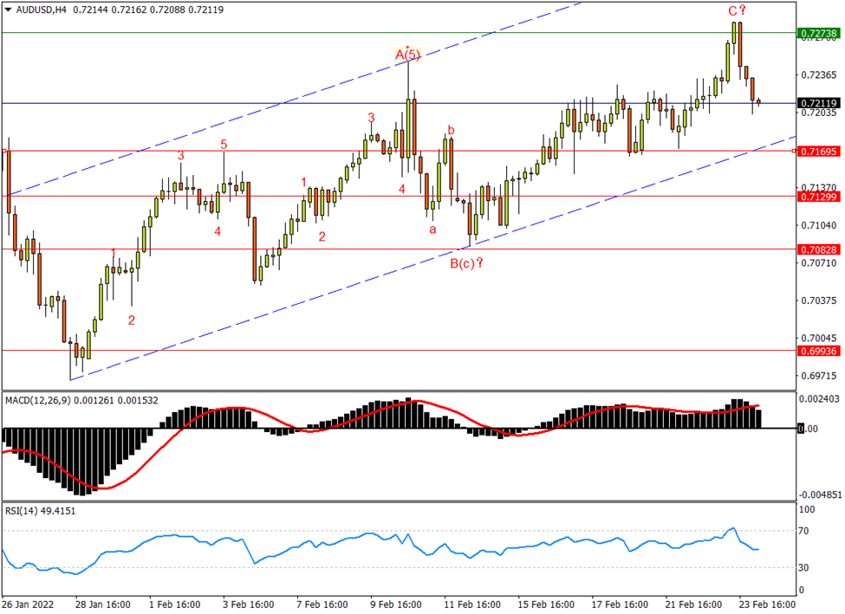
Task: Click the B(c)? wave label
Action: click(466, 263)
